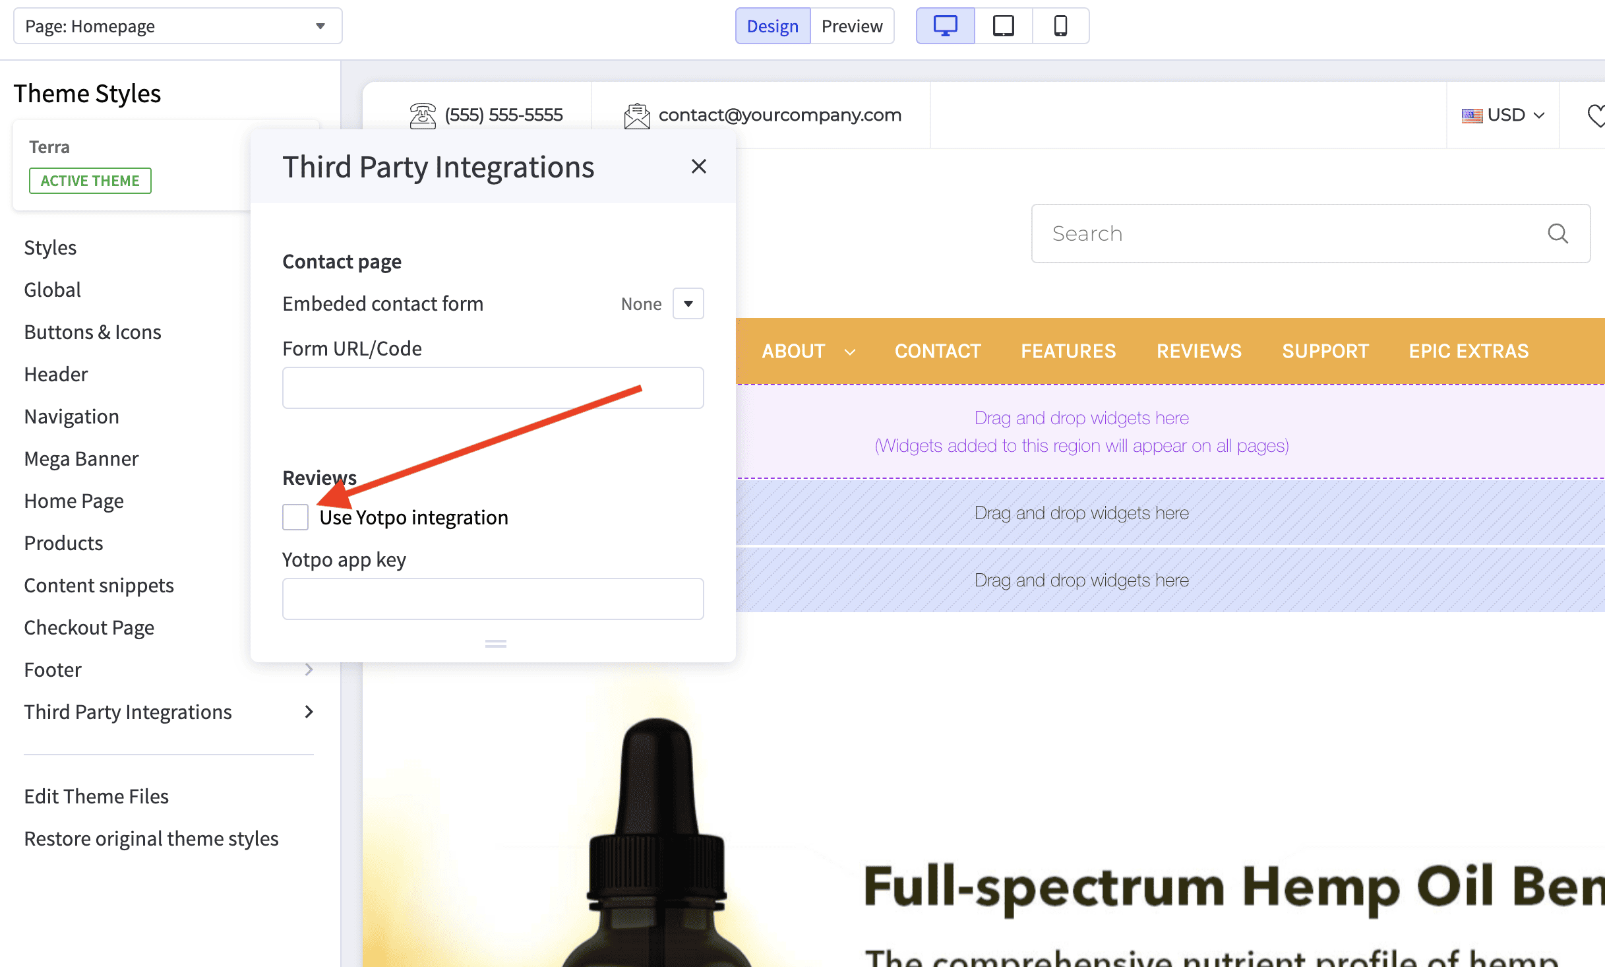1605x967 pixels.
Task: Switch to Preview mode
Action: coord(852,26)
